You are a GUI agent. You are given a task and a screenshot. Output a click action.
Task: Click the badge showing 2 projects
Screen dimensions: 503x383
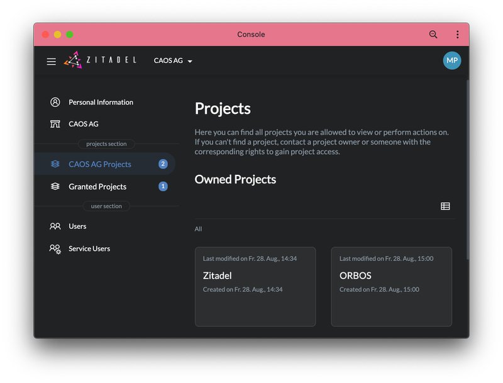(163, 164)
